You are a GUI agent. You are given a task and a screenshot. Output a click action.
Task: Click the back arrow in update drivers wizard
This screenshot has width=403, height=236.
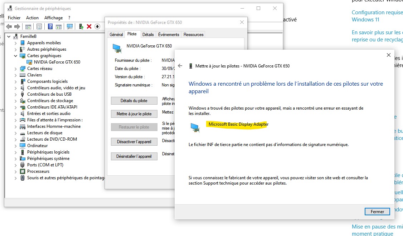coord(180,66)
